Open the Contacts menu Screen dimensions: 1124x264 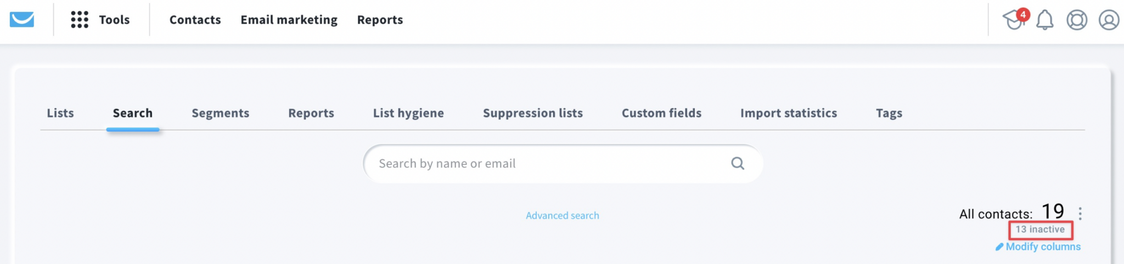tap(195, 20)
